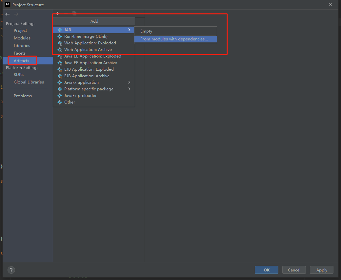Screen dimensions: 341x280
Task: Click the JAR artifact icon
Action: tap(60, 30)
